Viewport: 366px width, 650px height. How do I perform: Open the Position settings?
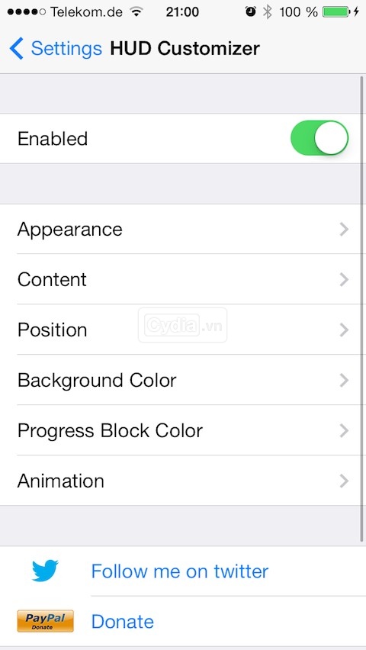tap(183, 330)
